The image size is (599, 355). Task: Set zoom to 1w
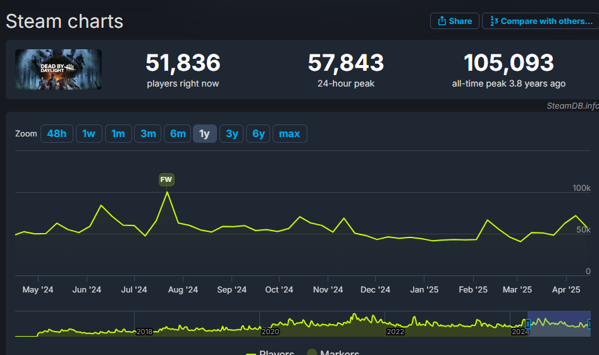coord(89,133)
